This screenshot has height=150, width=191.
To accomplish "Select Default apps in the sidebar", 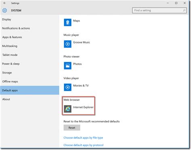I will pos(29,90).
